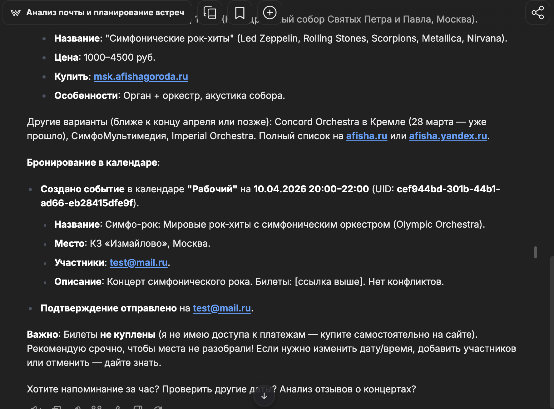Image resolution: width=554 pixels, height=409 pixels.
Task: Open the 'Анализ почты и планирование встреч' title menu
Action: pos(105,13)
